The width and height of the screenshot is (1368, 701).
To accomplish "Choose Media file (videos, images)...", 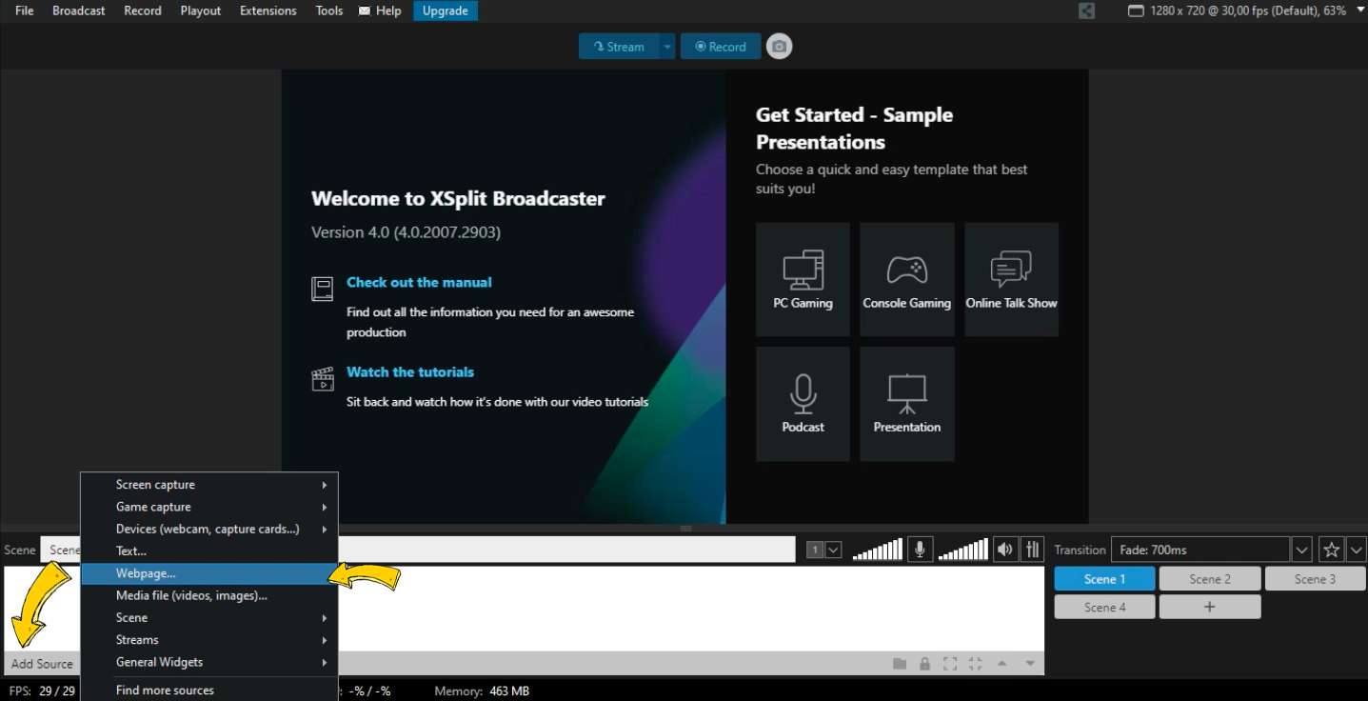I will coord(209,595).
